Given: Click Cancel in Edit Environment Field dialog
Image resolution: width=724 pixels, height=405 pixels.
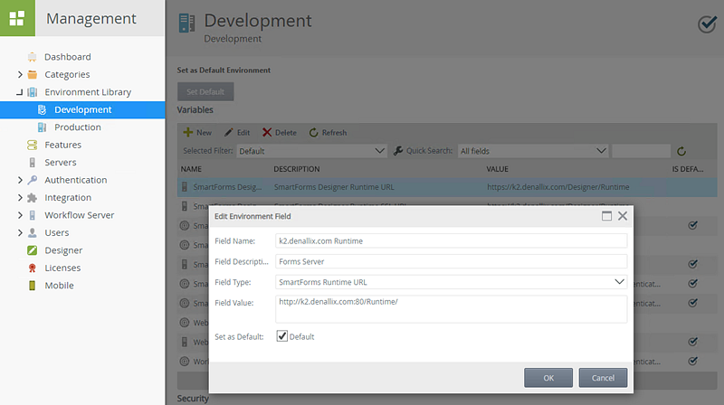Looking at the screenshot, I should click(x=603, y=378).
